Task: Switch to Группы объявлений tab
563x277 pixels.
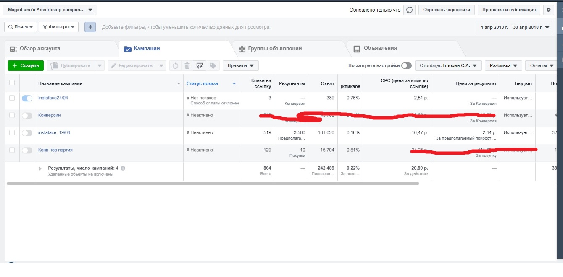Action: click(x=275, y=49)
